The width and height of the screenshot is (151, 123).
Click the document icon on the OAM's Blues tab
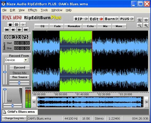(x=4, y=112)
